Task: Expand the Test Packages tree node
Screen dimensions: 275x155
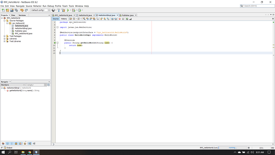Action: (x=4, y=36)
